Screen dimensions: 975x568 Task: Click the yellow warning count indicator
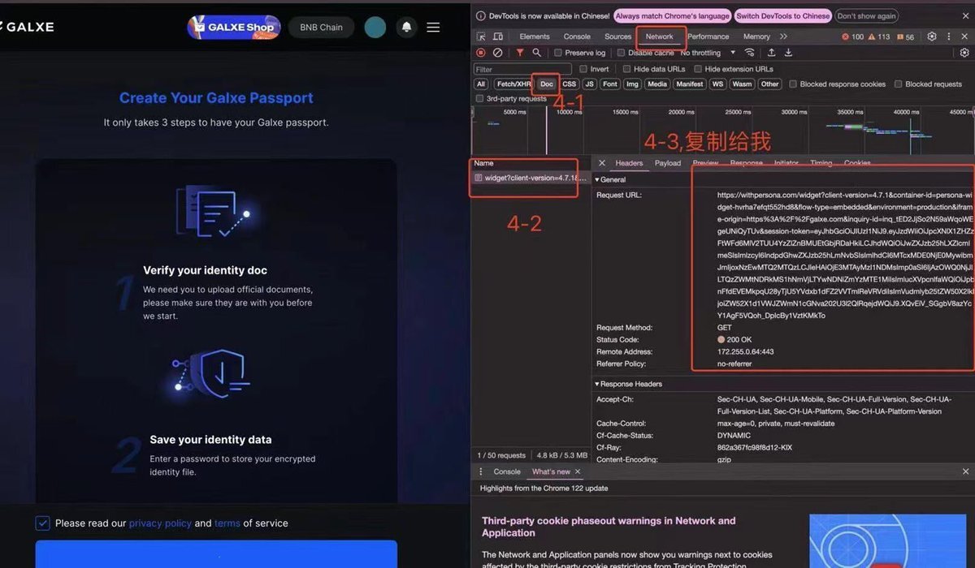[879, 37]
